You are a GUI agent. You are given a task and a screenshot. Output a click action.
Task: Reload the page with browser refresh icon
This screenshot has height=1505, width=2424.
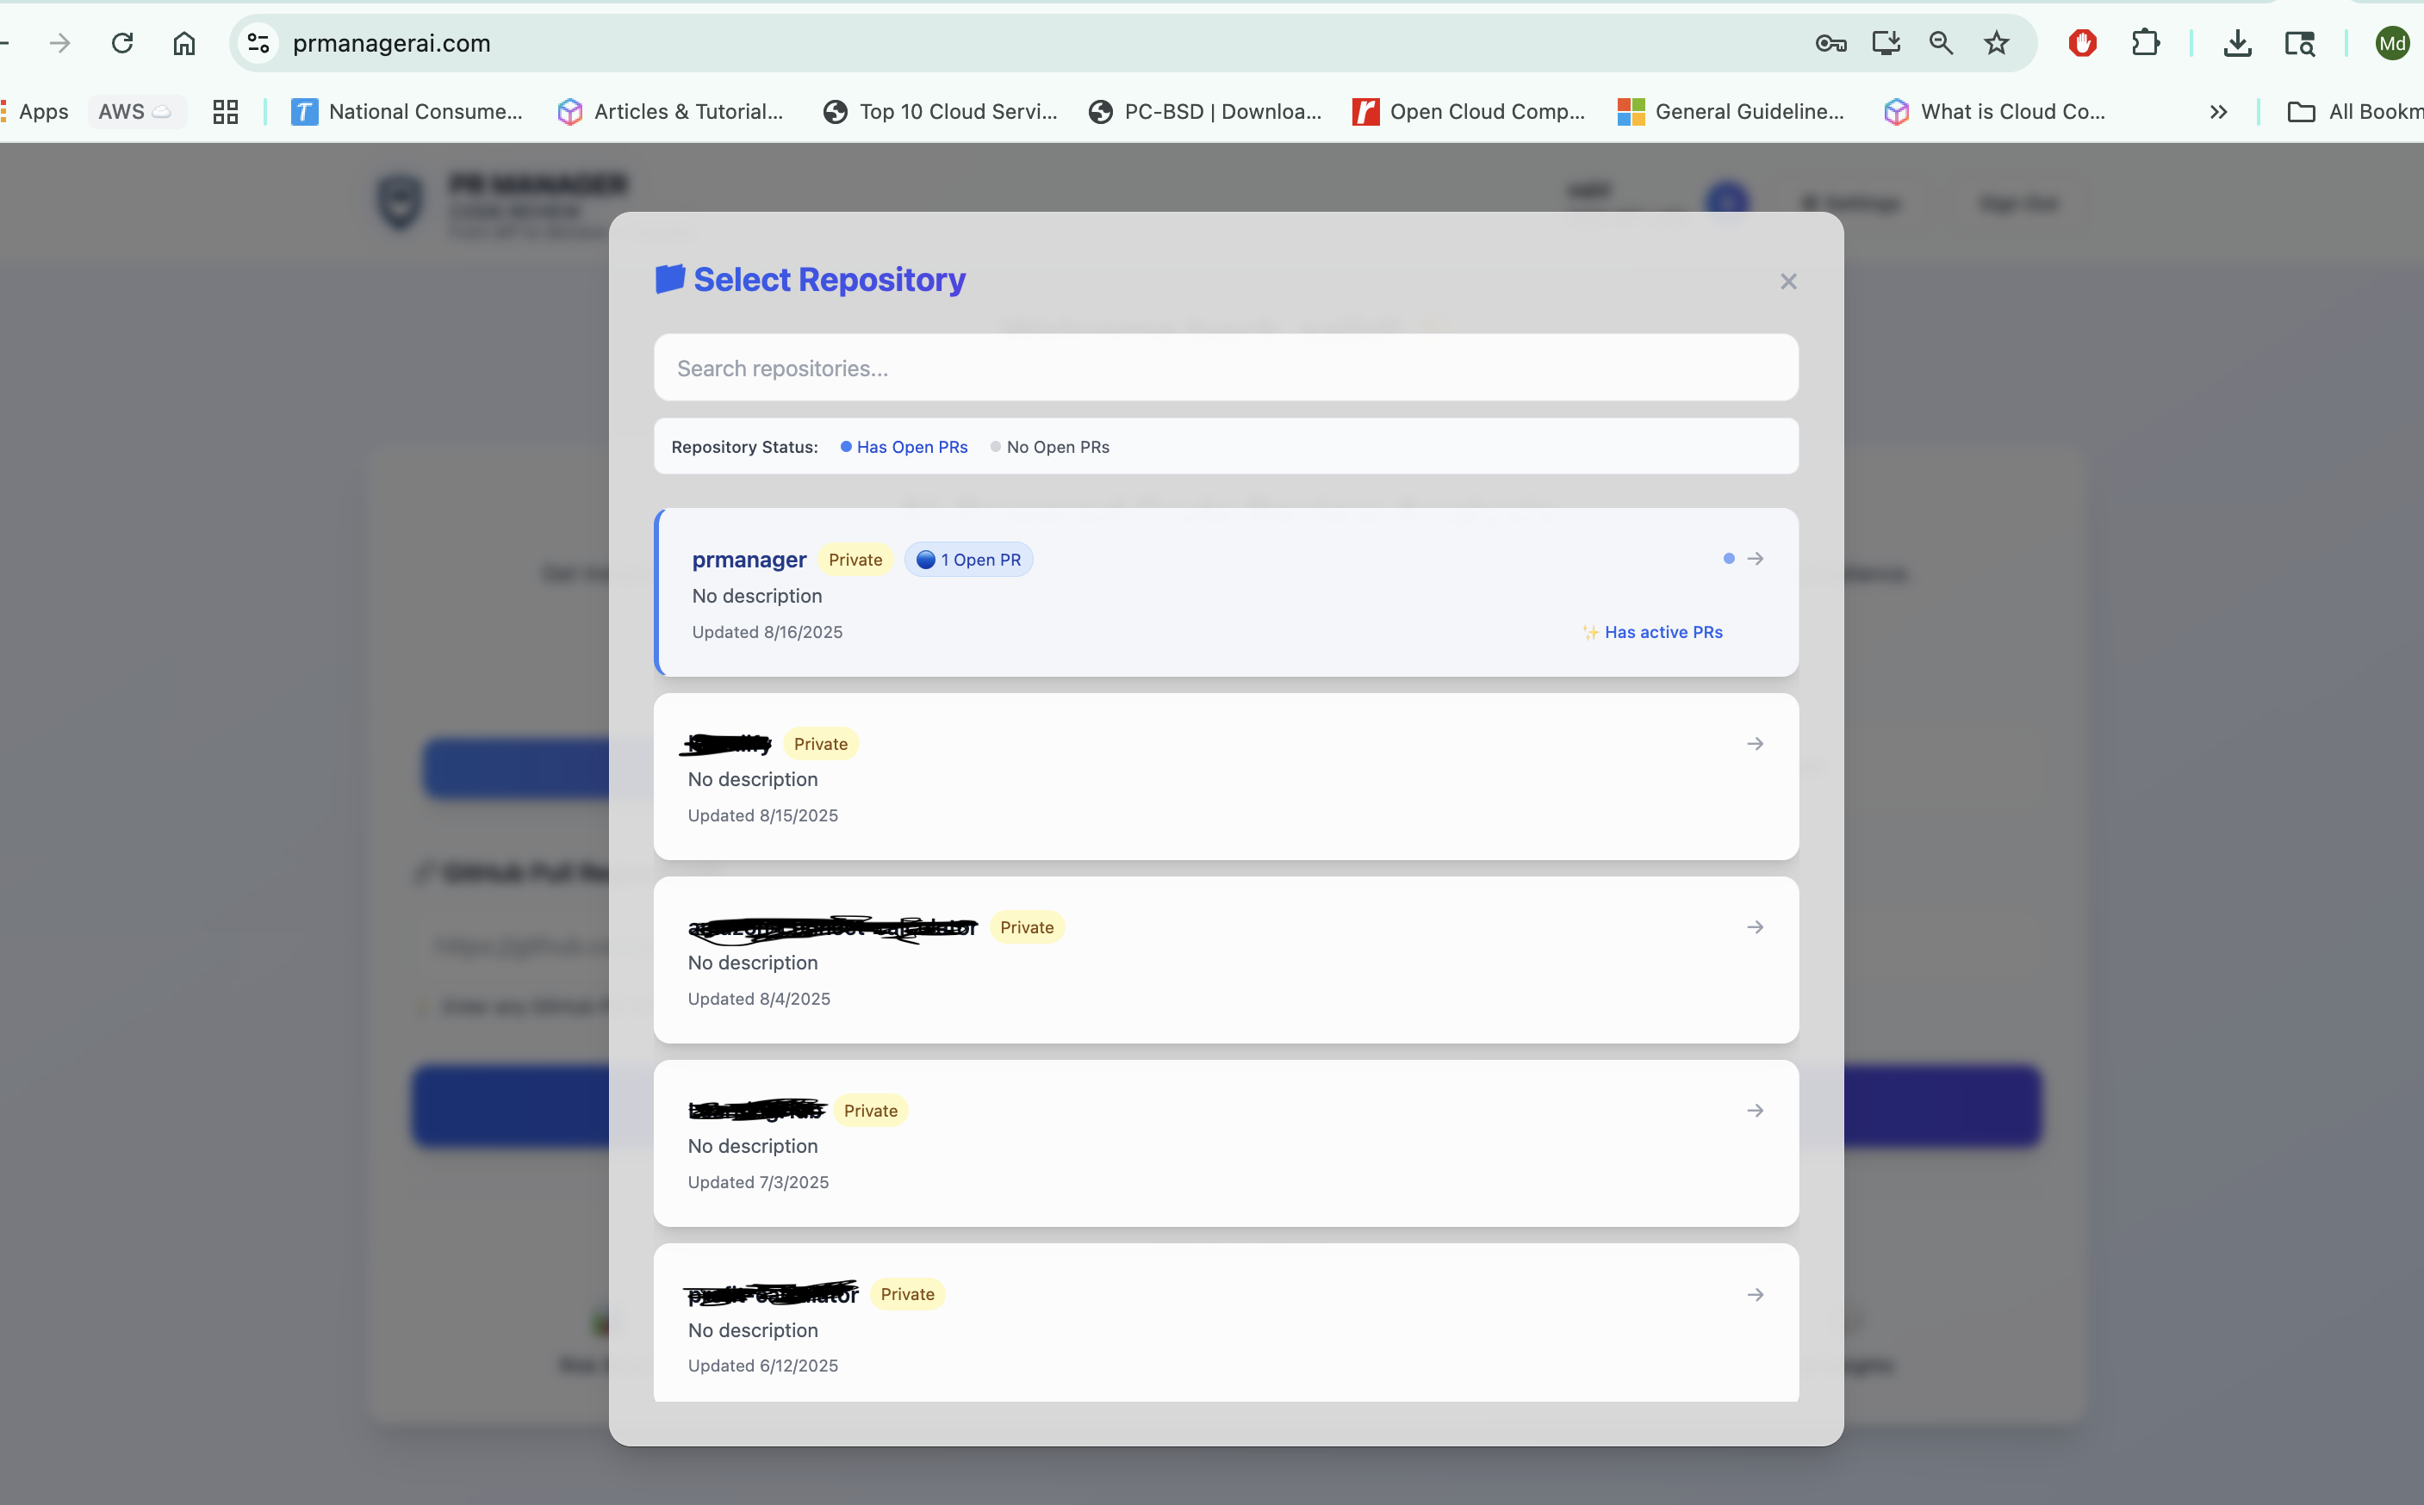pyautogui.click(x=122, y=43)
